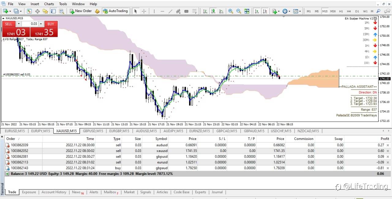Open the Tools menu
The height and width of the screenshot is (199, 392).
(63, 4)
